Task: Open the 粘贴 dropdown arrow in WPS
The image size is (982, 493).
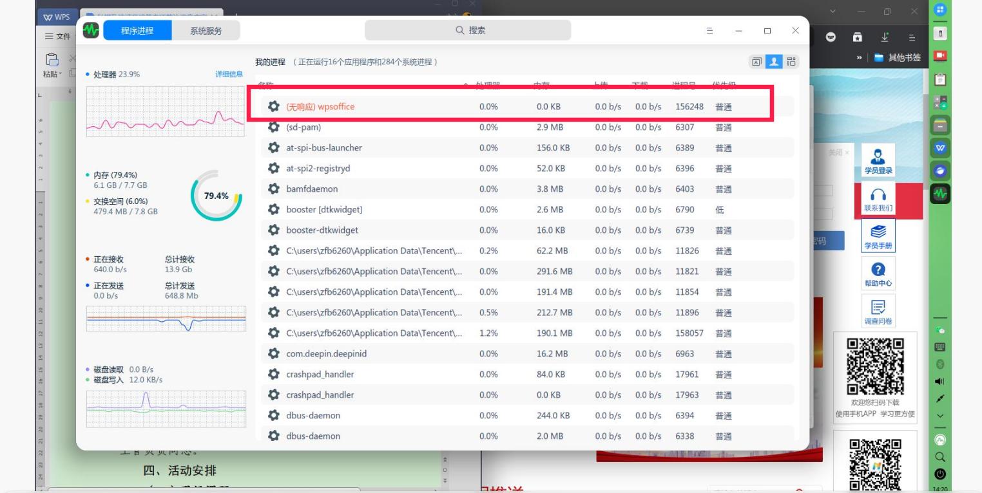Action: 61,74
